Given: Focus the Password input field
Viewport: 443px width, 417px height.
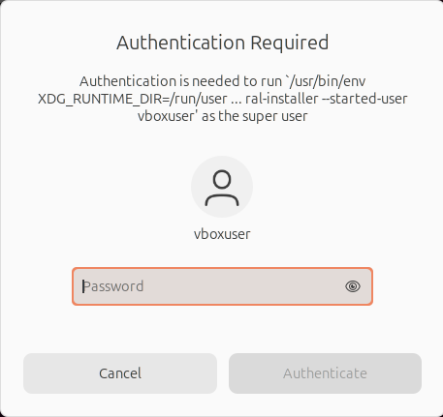Looking at the screenshot, I should click(222, 286).
